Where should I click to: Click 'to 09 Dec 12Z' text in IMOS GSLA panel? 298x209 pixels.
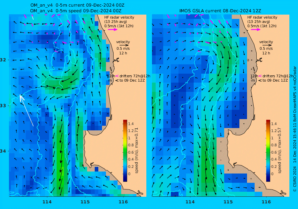tap(275, 80)
